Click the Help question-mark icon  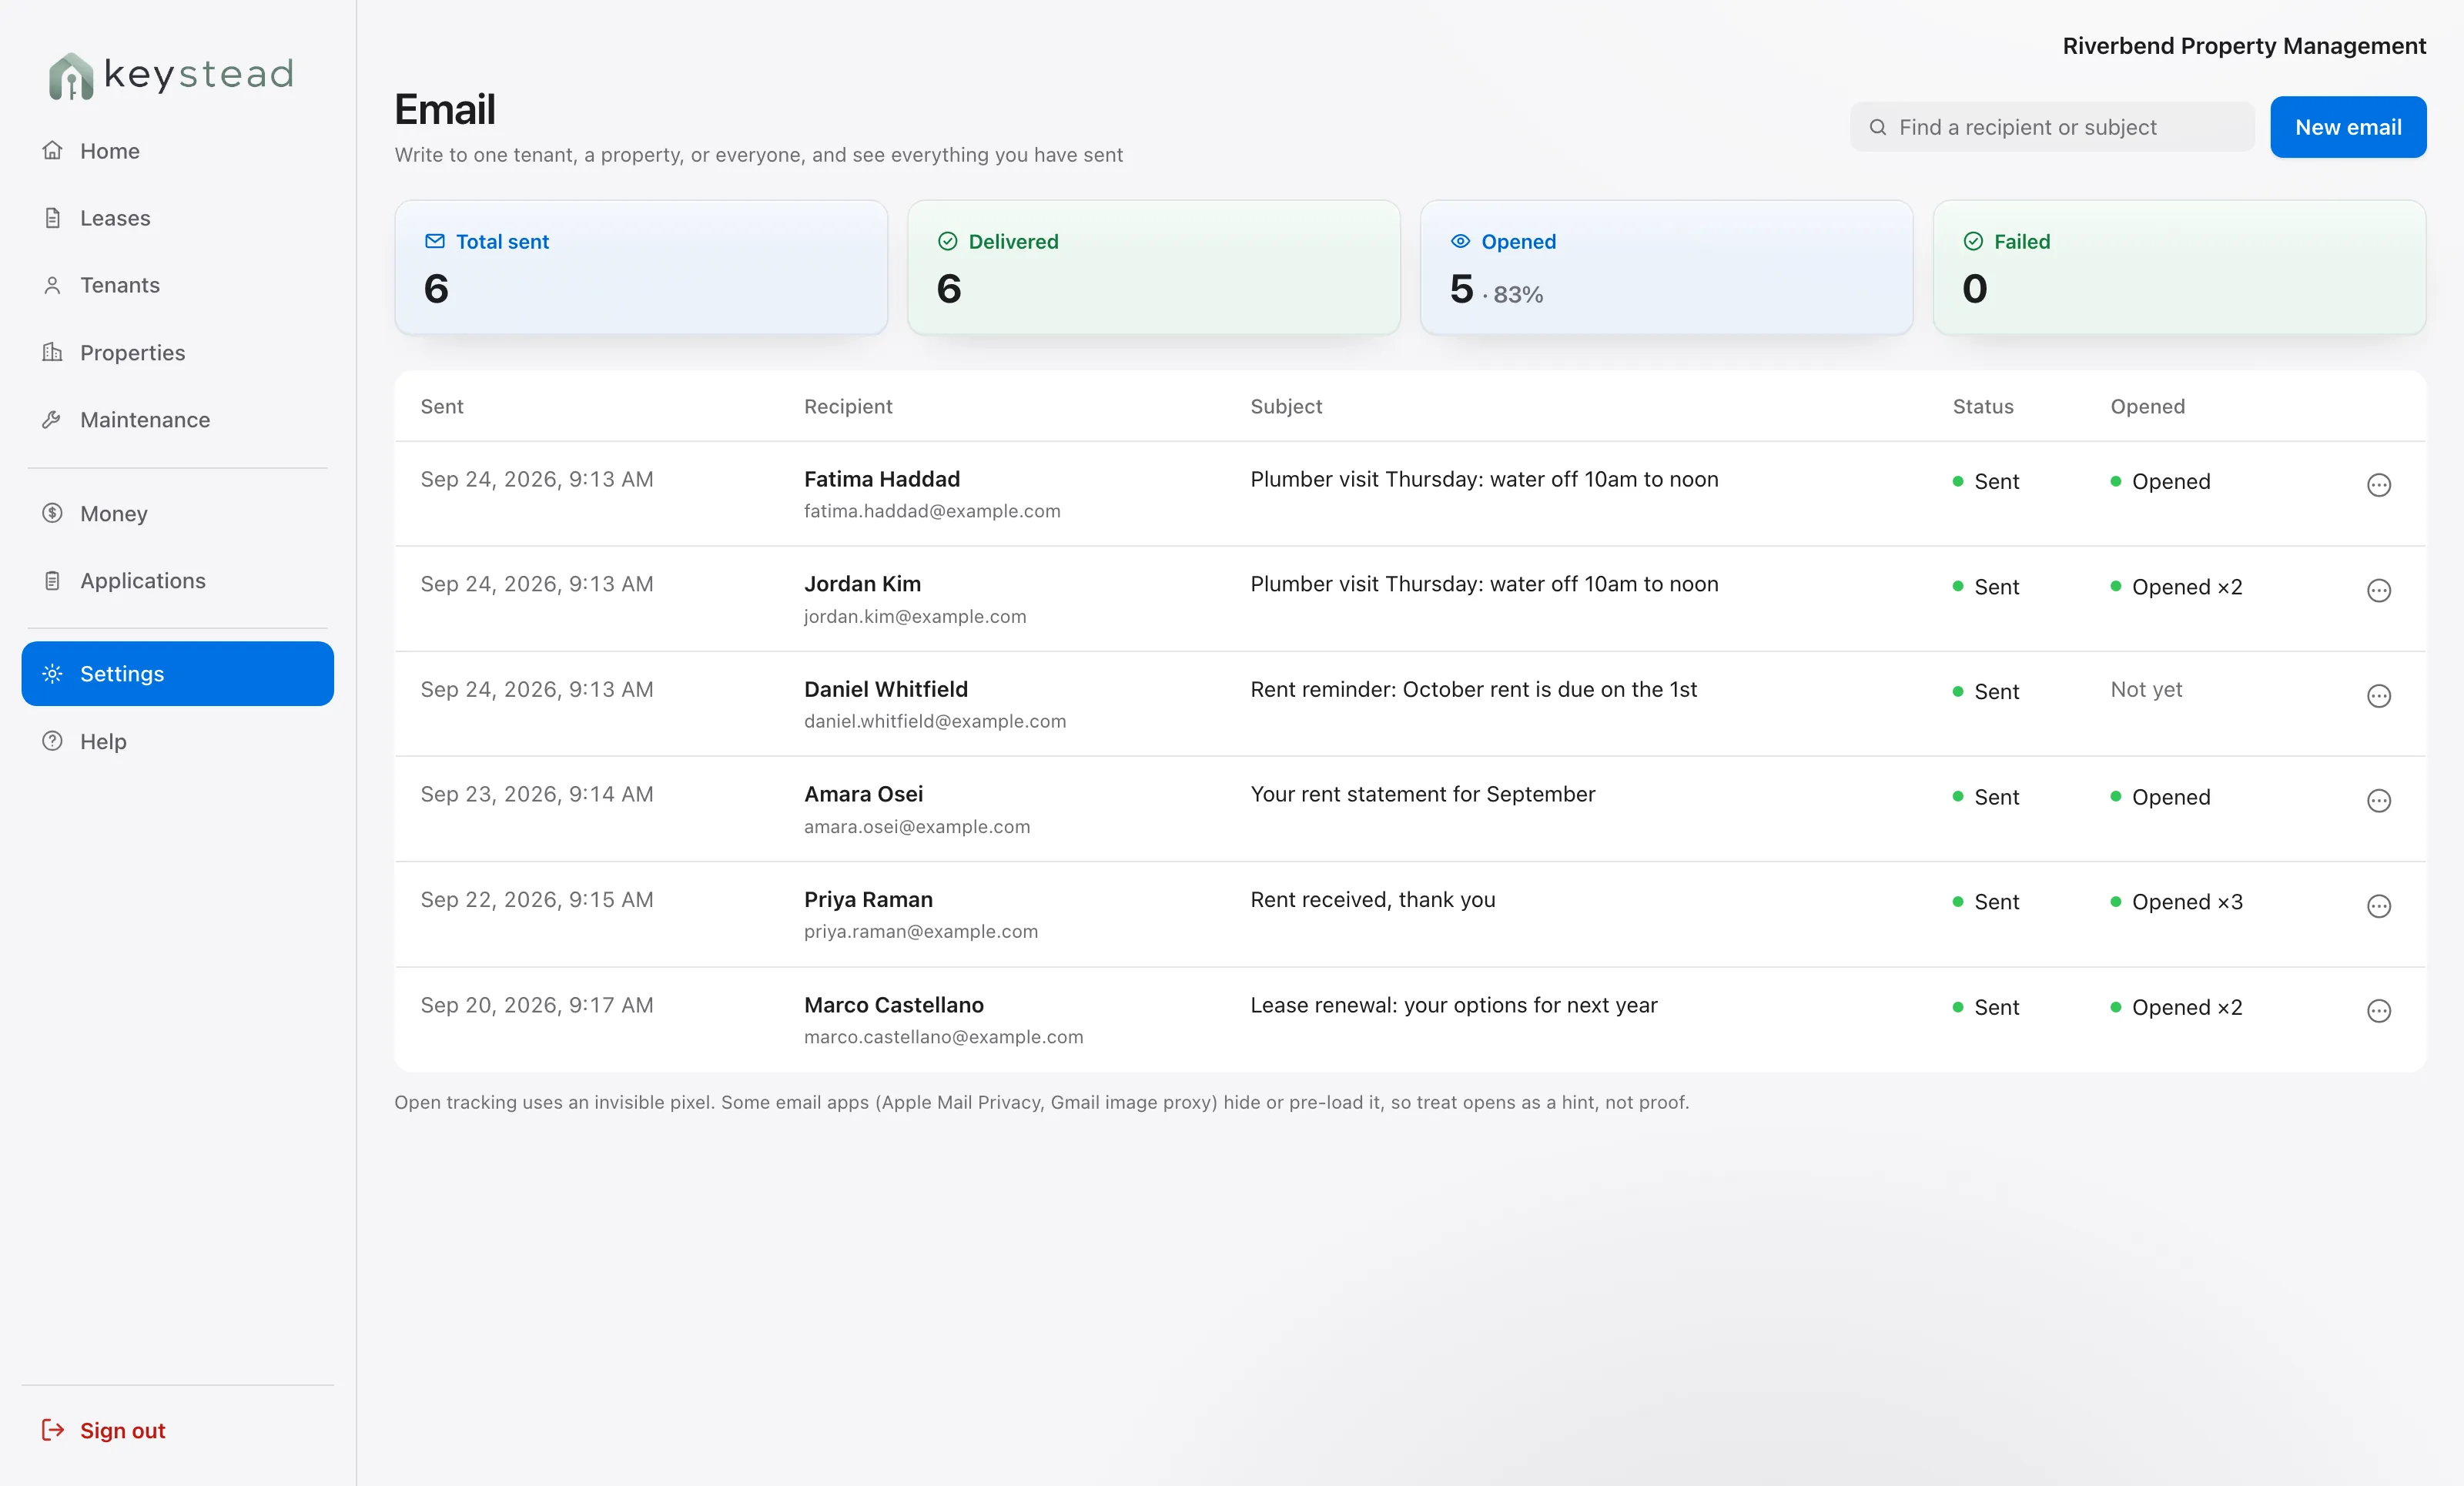click(x=53, y=741)
